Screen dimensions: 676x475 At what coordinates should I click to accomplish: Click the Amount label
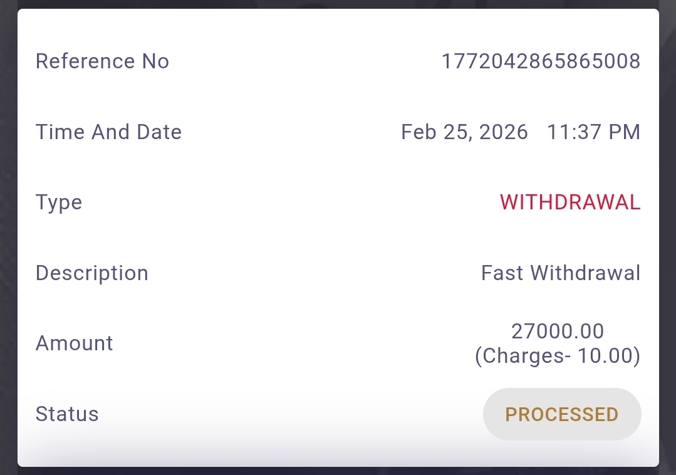(75, 343)
